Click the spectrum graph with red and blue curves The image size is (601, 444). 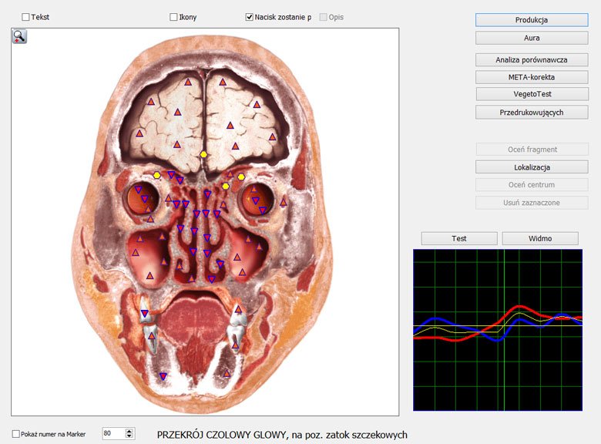498,329
